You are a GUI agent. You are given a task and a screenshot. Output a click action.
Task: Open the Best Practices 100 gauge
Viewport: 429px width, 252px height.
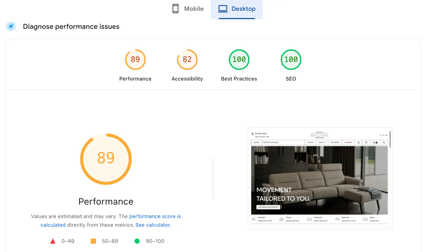[239, 59]
